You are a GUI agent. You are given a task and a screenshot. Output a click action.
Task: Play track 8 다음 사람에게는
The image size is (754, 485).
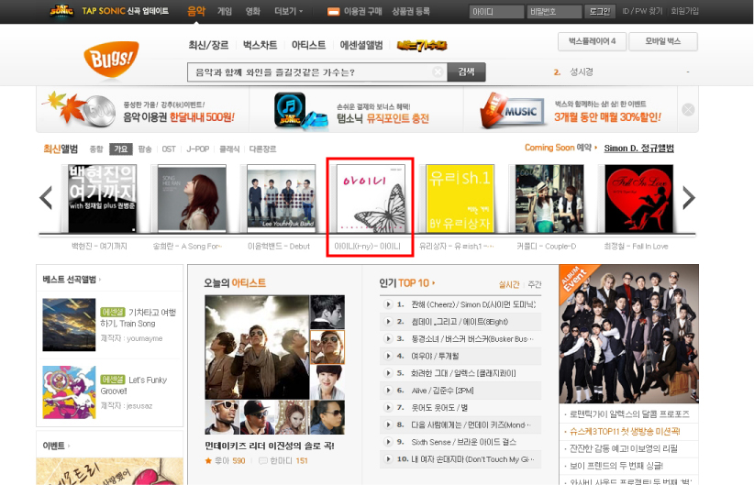point(388,424)
